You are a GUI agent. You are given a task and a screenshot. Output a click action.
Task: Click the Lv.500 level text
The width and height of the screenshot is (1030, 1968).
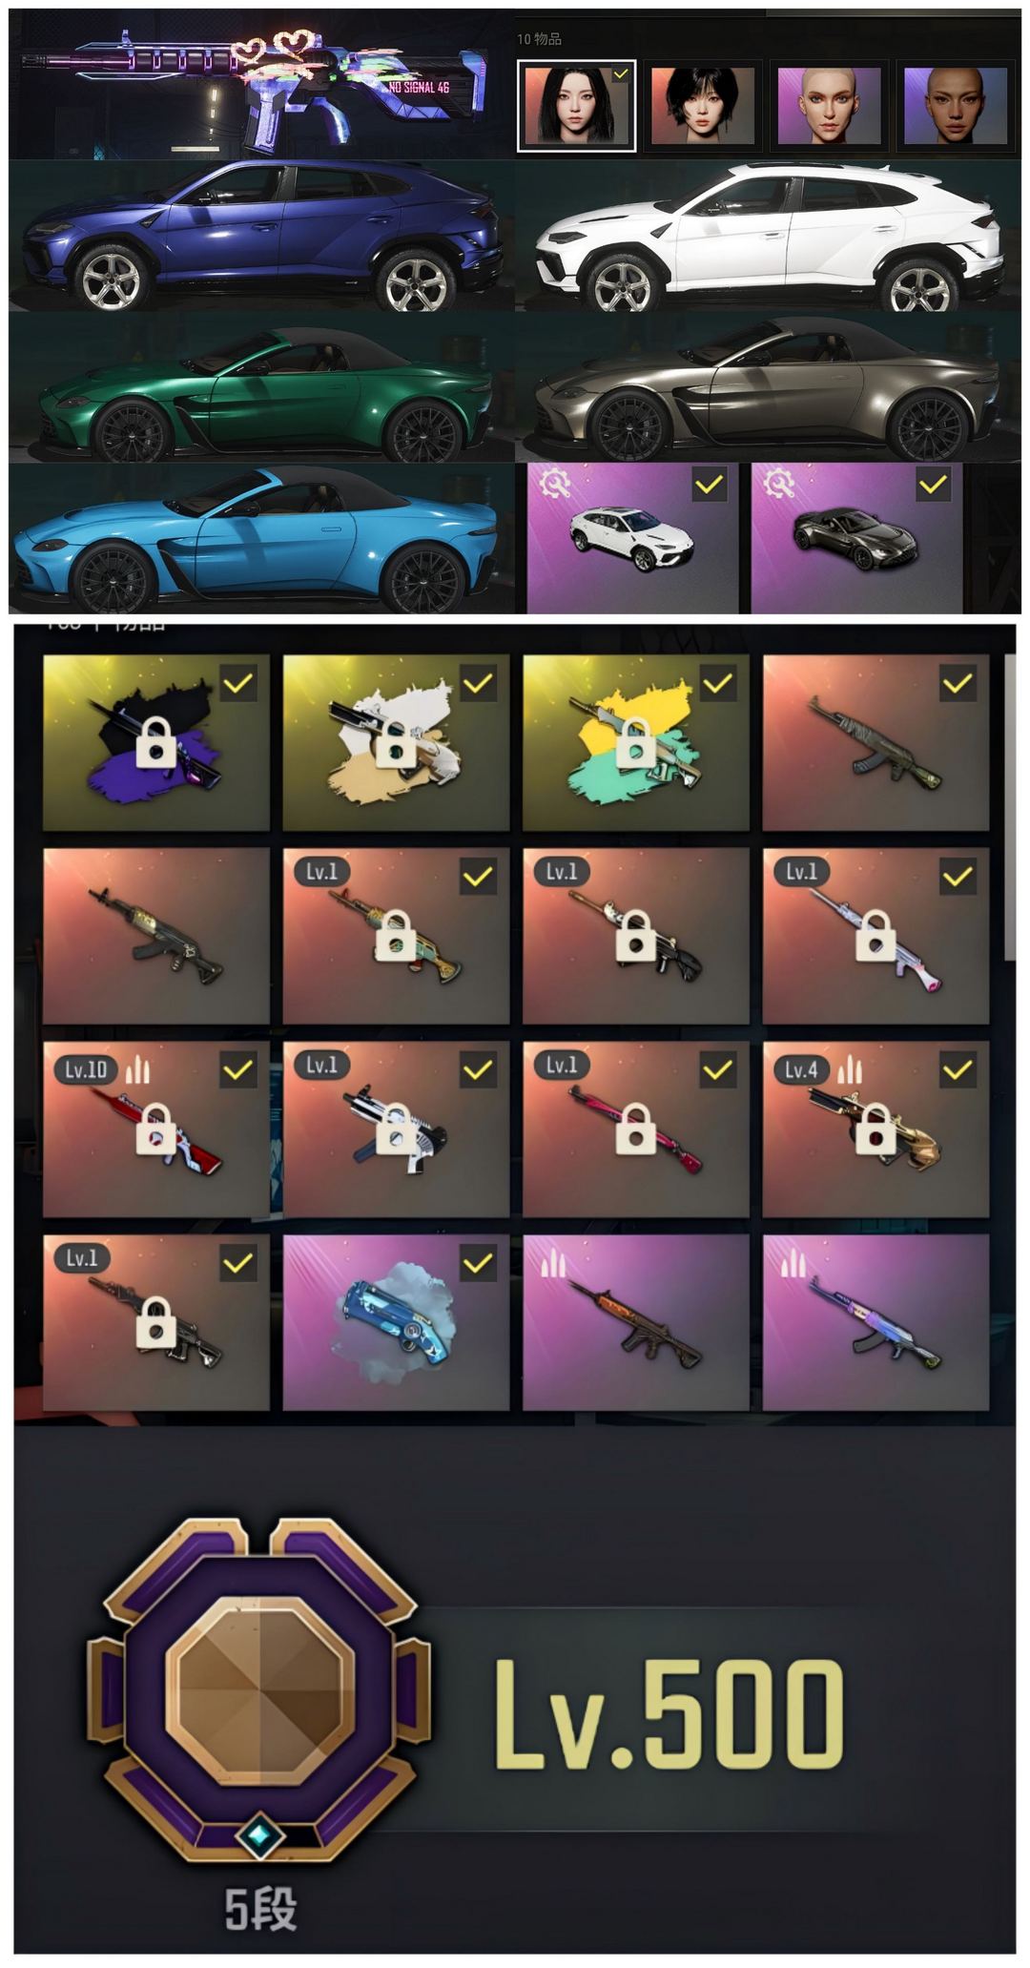pyautogui.click(x=669, y=1713)
